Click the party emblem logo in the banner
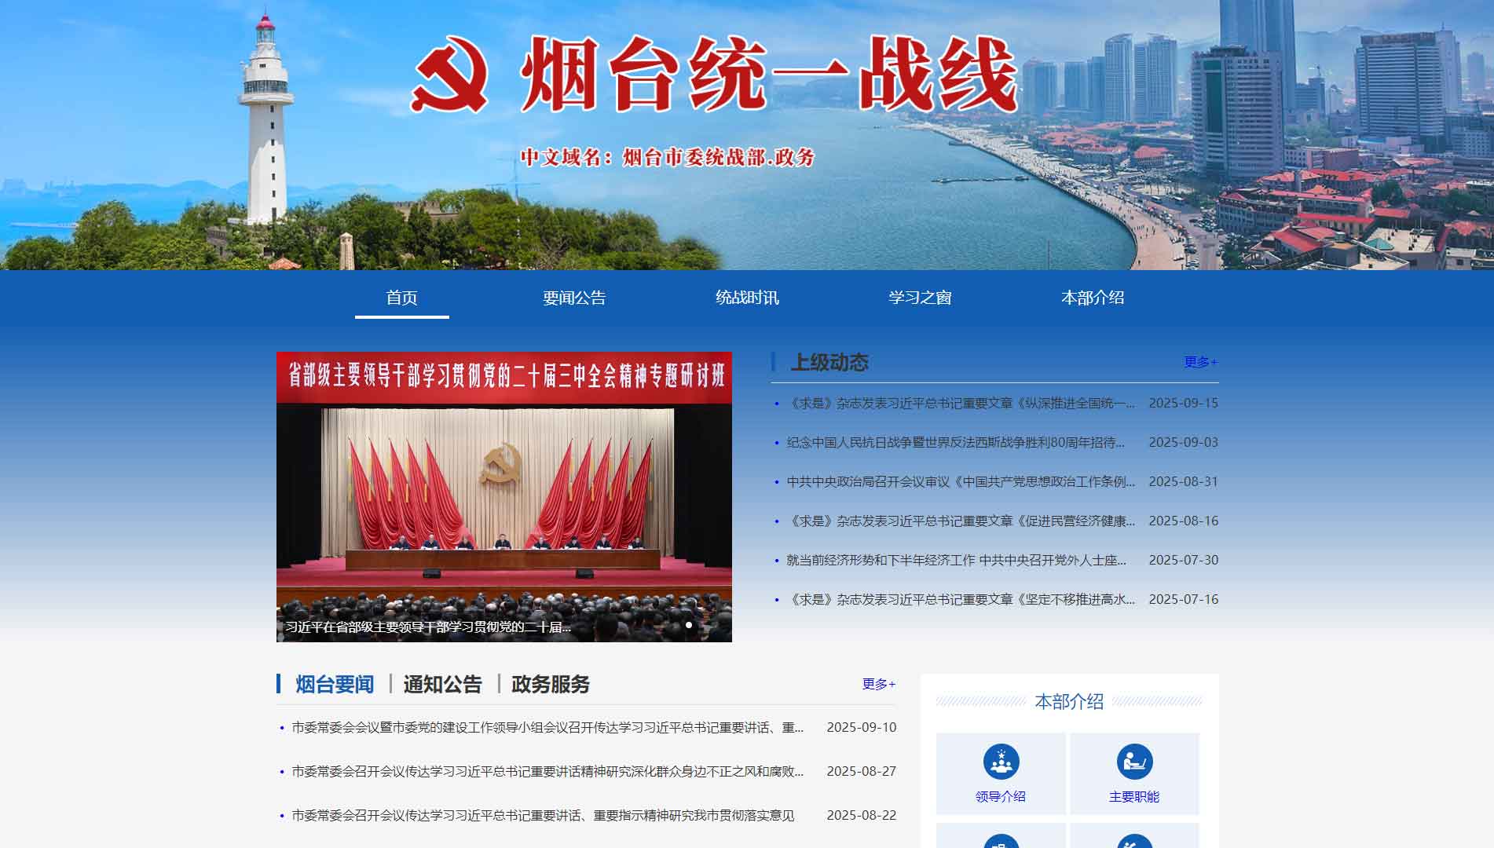 tap(450, 74)
